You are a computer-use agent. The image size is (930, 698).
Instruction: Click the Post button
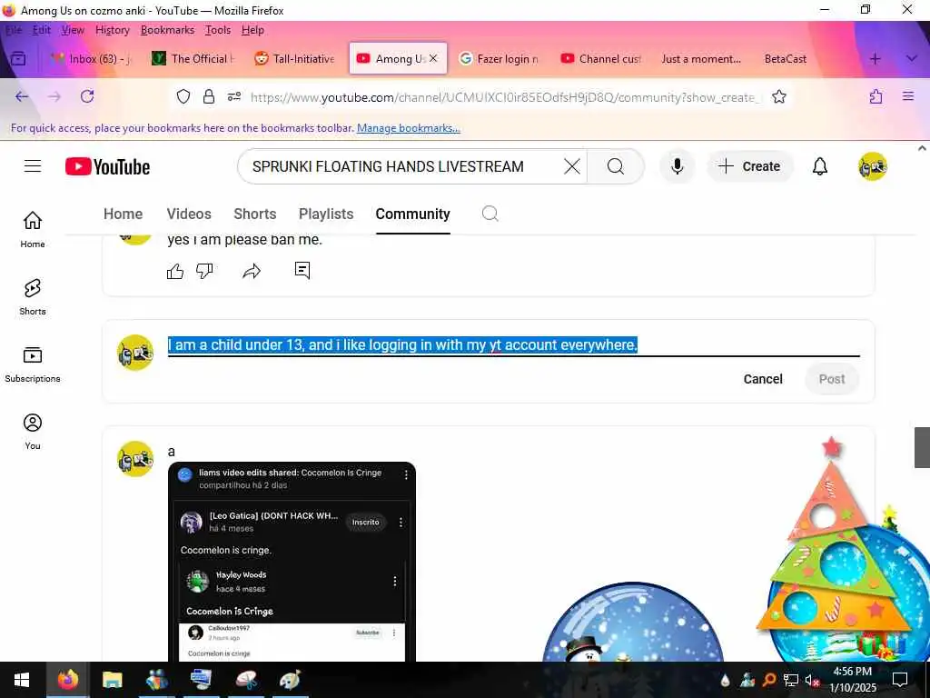(832, 379)
